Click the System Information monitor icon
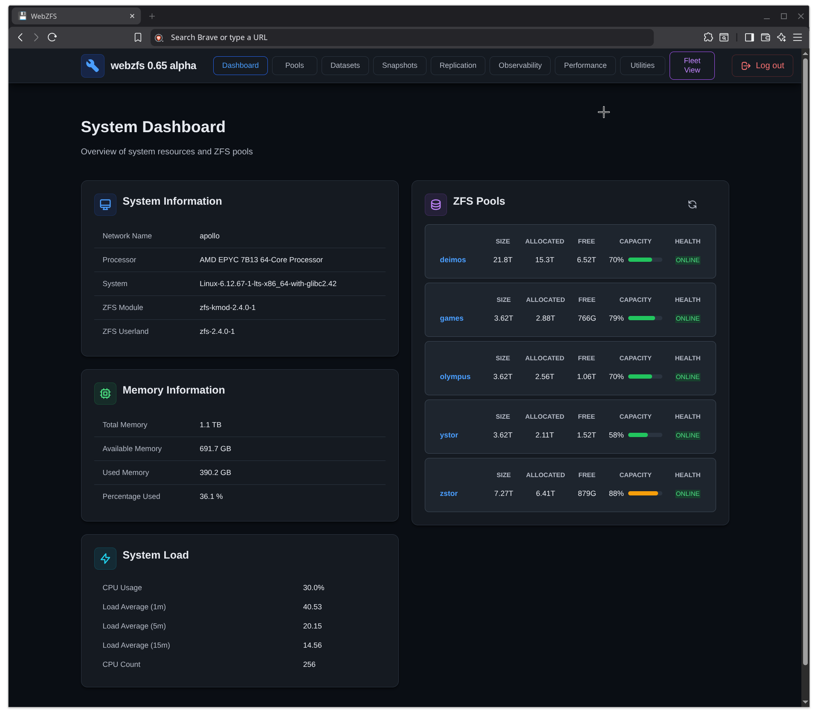Viewport: 818px width, 724px height. click(105, 204)
